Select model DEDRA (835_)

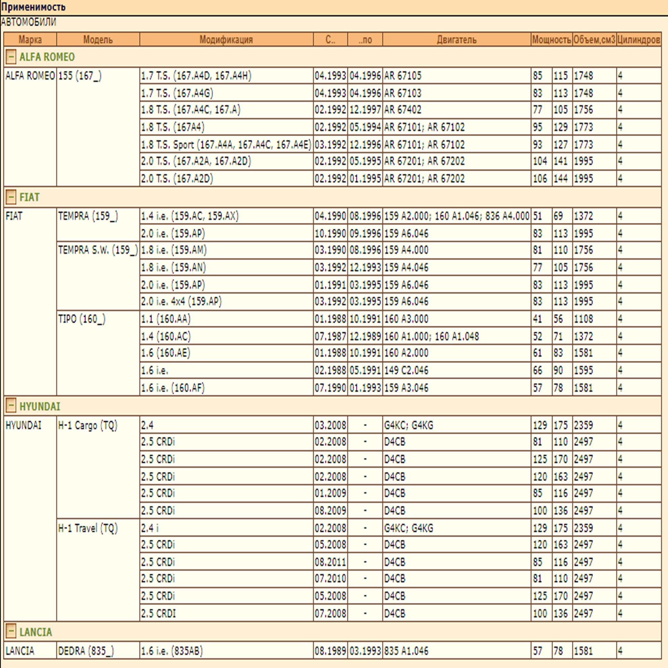click(x=86, y=651)
